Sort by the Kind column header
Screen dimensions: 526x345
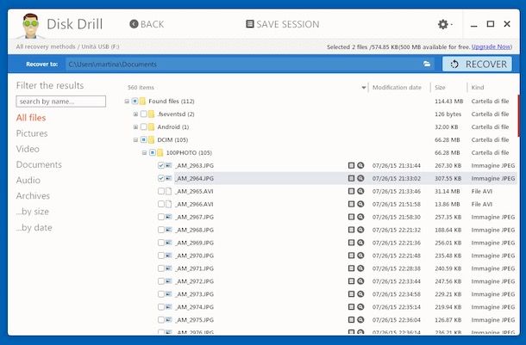click(x=478, y=88)
